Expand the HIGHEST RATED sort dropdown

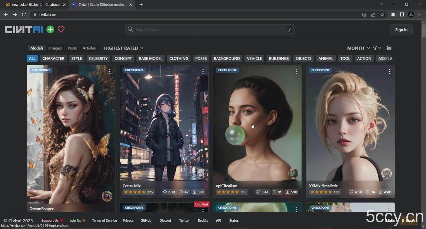(123, 48)
